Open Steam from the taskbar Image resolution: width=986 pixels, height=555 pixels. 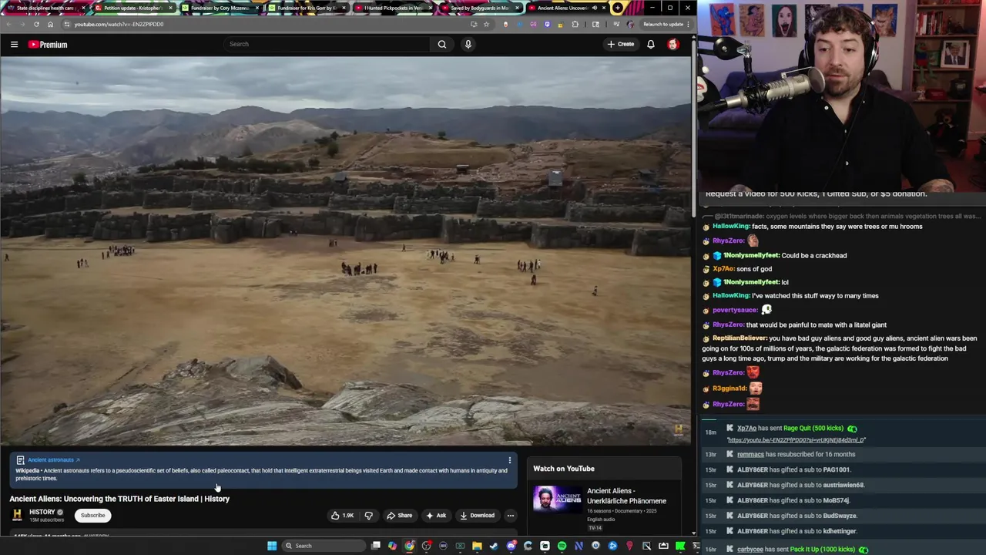(494, 546)
